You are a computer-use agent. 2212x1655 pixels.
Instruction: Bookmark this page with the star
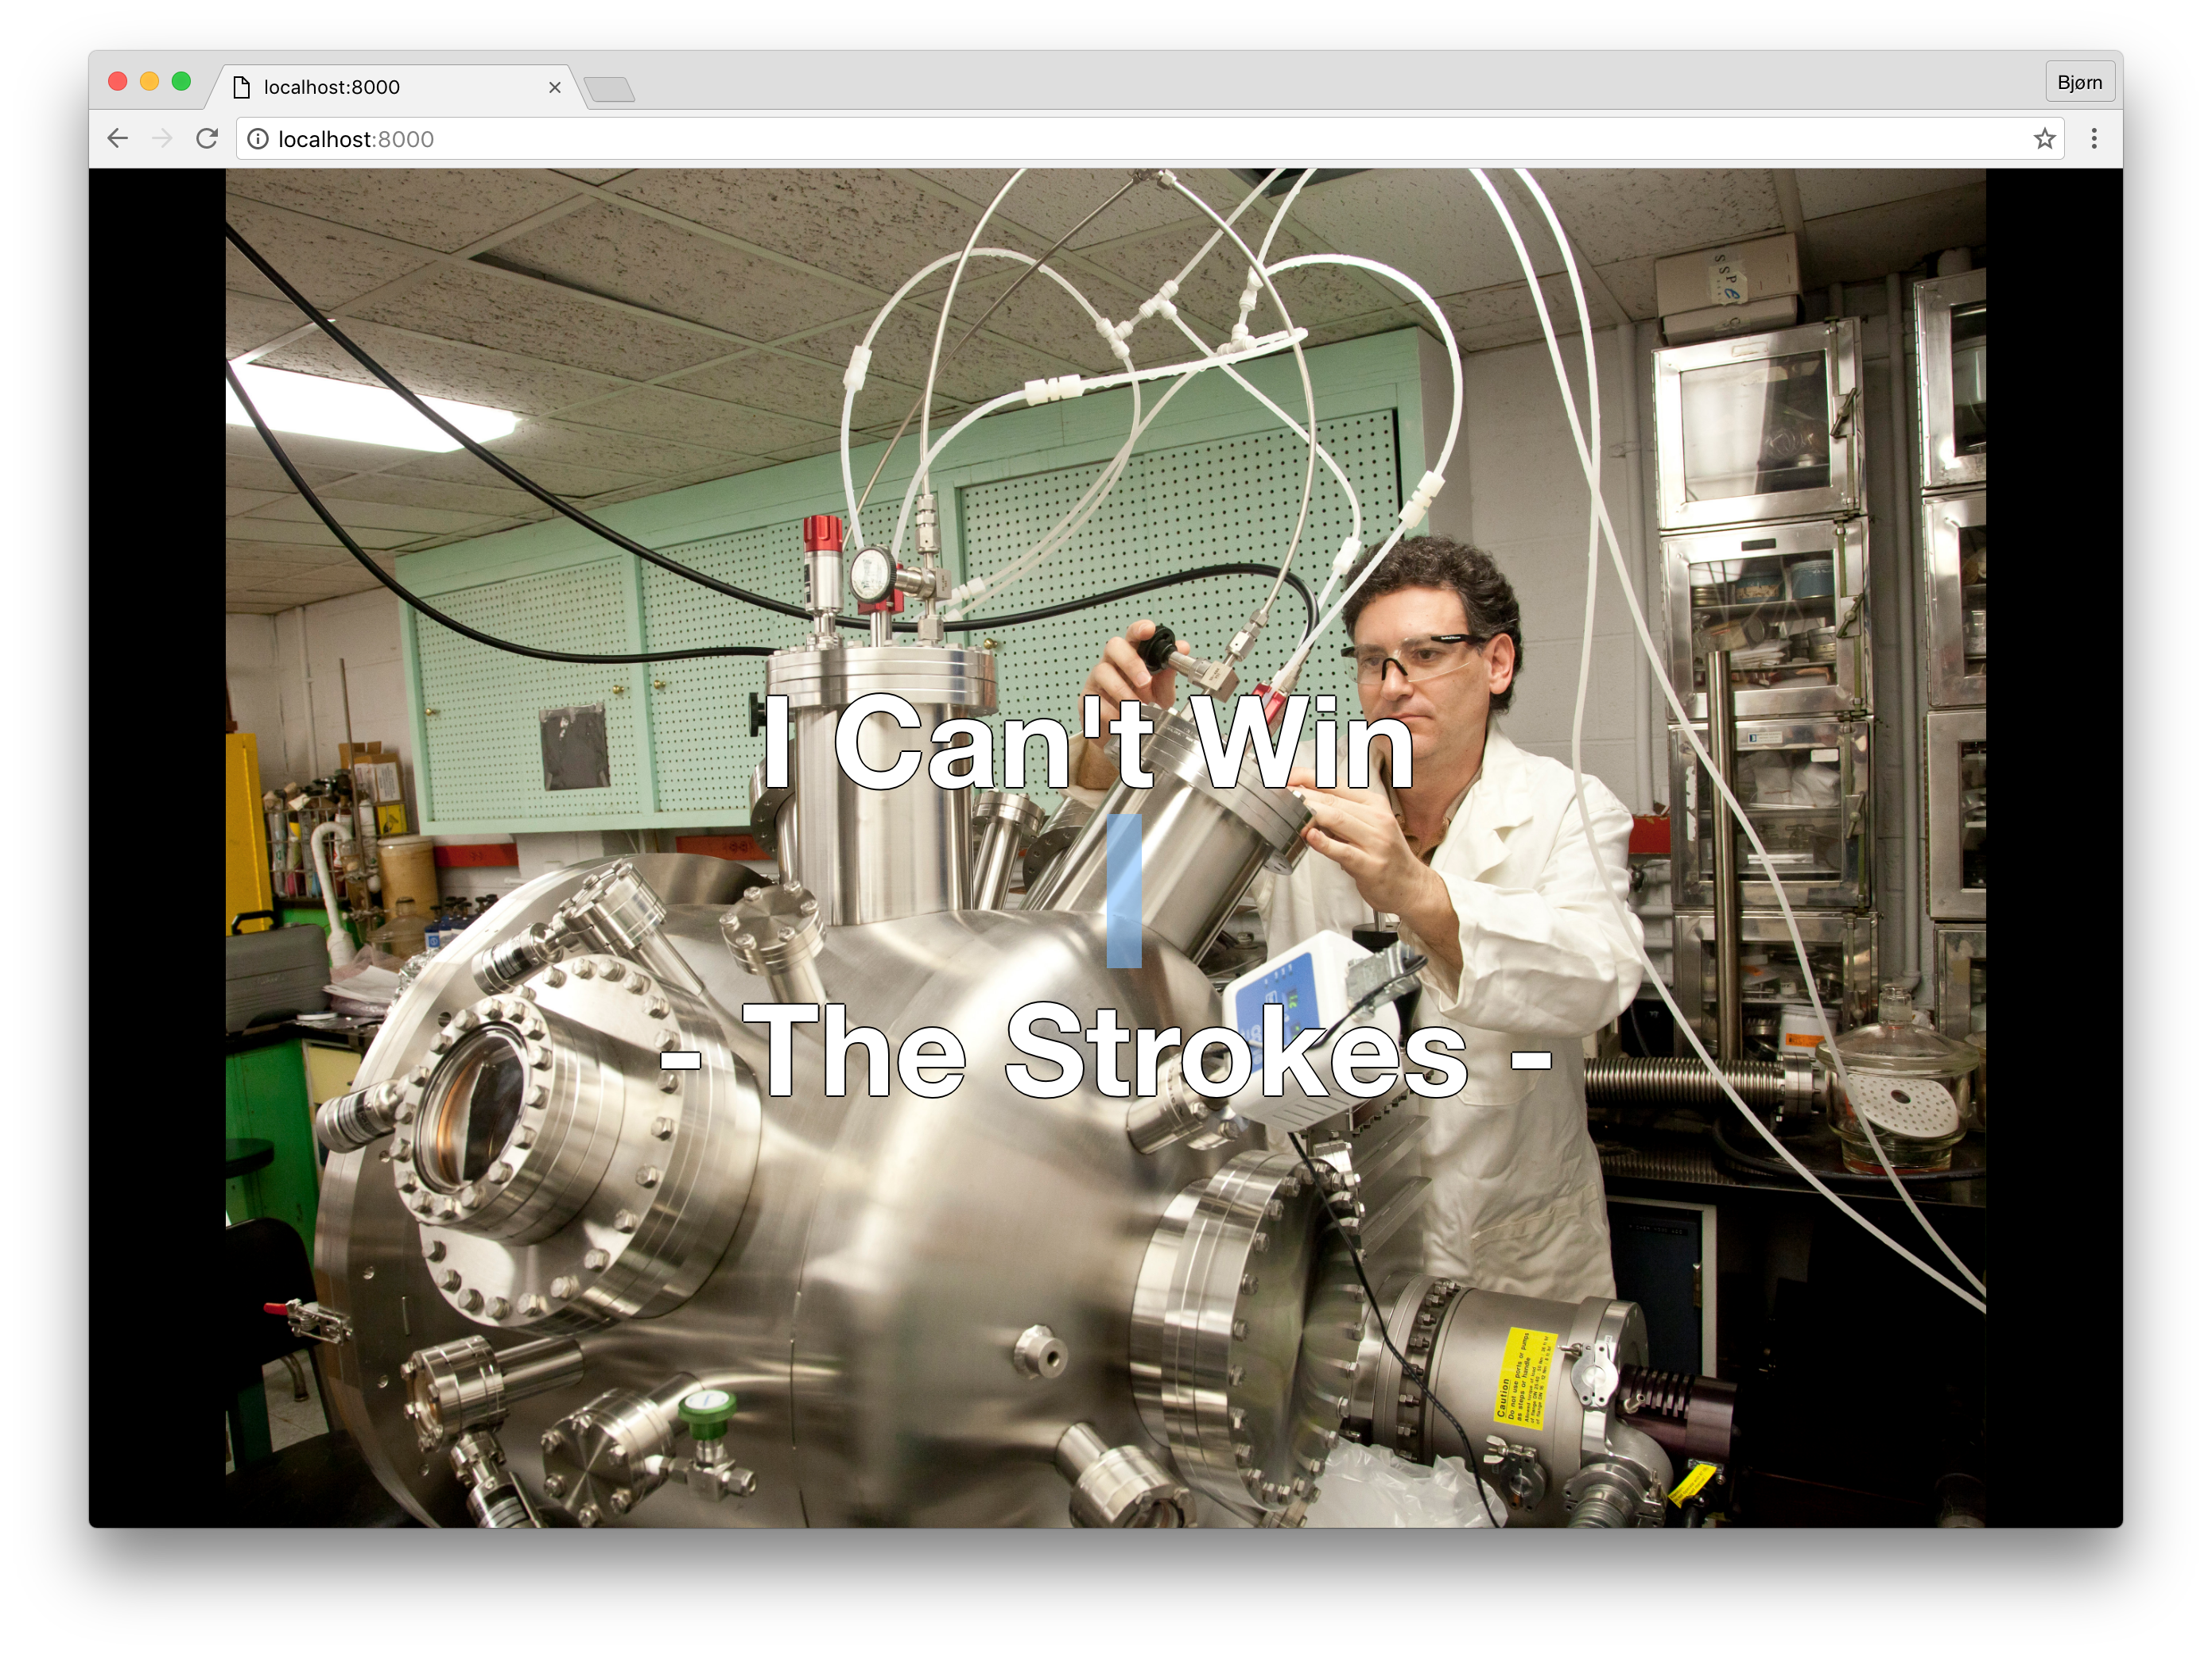tap(2044, 139)
